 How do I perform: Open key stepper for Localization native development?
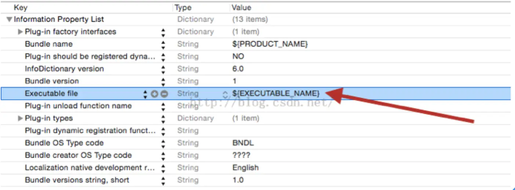click(x=163, y=168)
